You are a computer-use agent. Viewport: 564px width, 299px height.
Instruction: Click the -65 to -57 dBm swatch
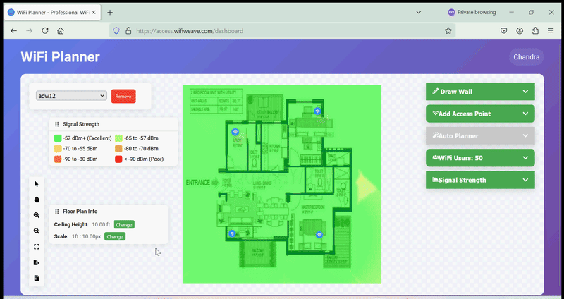[x=118, y=138]
